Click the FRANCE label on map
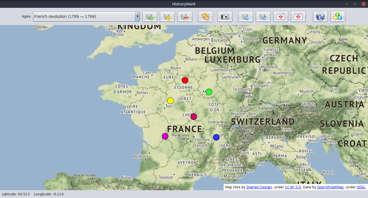This screenshot has width=368, height=198. 185,129
